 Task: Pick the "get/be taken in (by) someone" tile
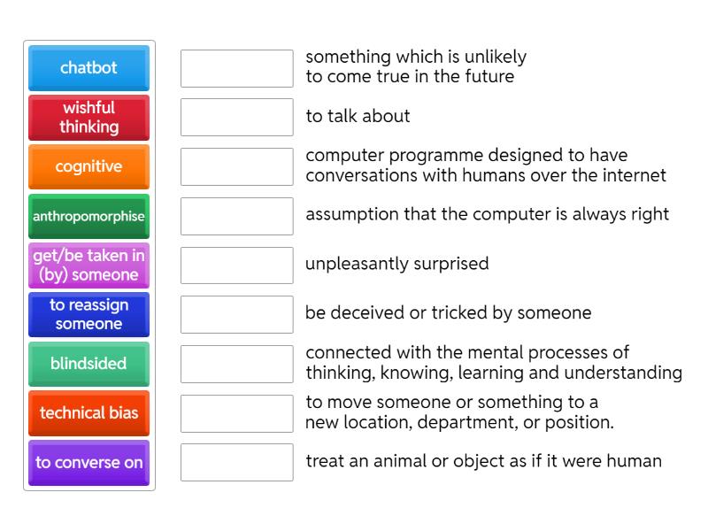88,265
